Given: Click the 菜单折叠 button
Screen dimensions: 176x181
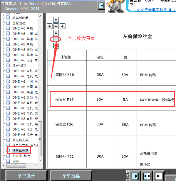Looking at the screenshot, I should click(71, 176).
